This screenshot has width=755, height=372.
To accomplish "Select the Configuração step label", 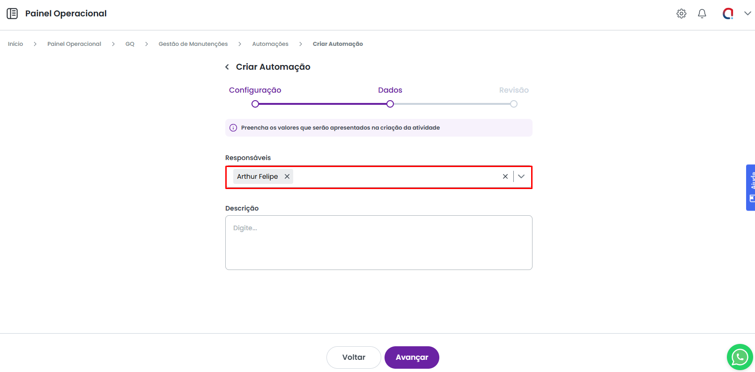I will point(255,90).
